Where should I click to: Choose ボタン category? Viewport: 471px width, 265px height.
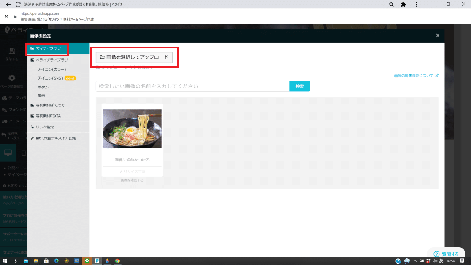[43, 87]
